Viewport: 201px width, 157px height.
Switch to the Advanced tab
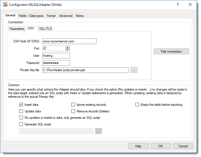point(66,16)
